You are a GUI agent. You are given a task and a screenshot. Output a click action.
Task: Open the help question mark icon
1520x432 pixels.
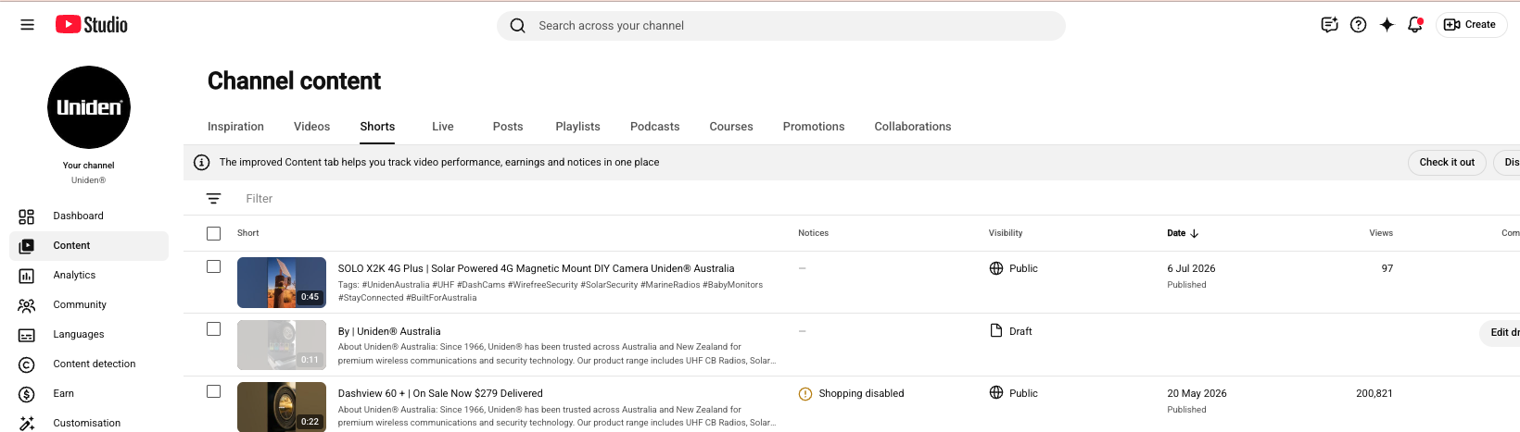(1358, 25)
